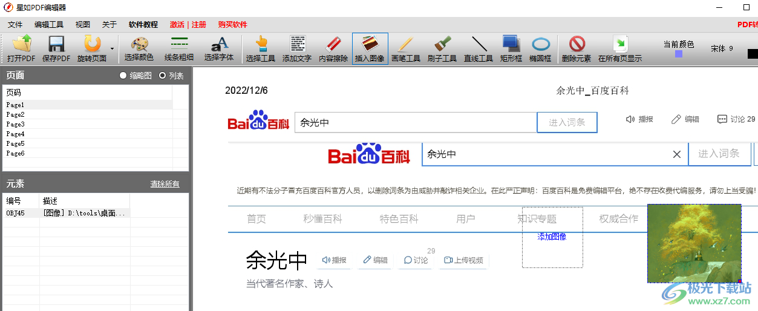Open 特色百科 tab
758x311 pixels.
coord(399,219)
